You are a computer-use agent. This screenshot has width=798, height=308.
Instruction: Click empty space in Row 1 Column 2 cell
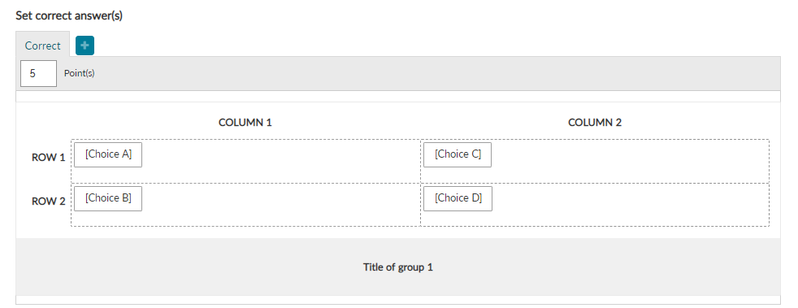point(630,162)
